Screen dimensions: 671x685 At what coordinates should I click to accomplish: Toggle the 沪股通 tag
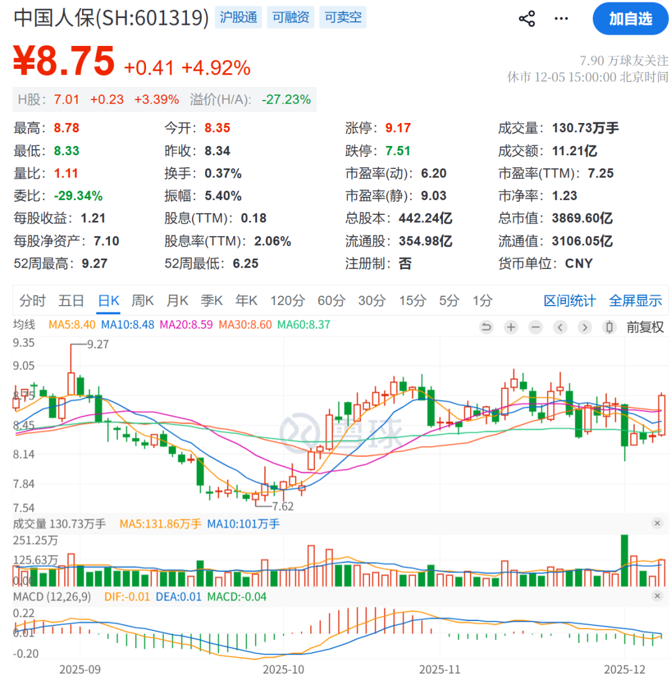pos(239,17)
